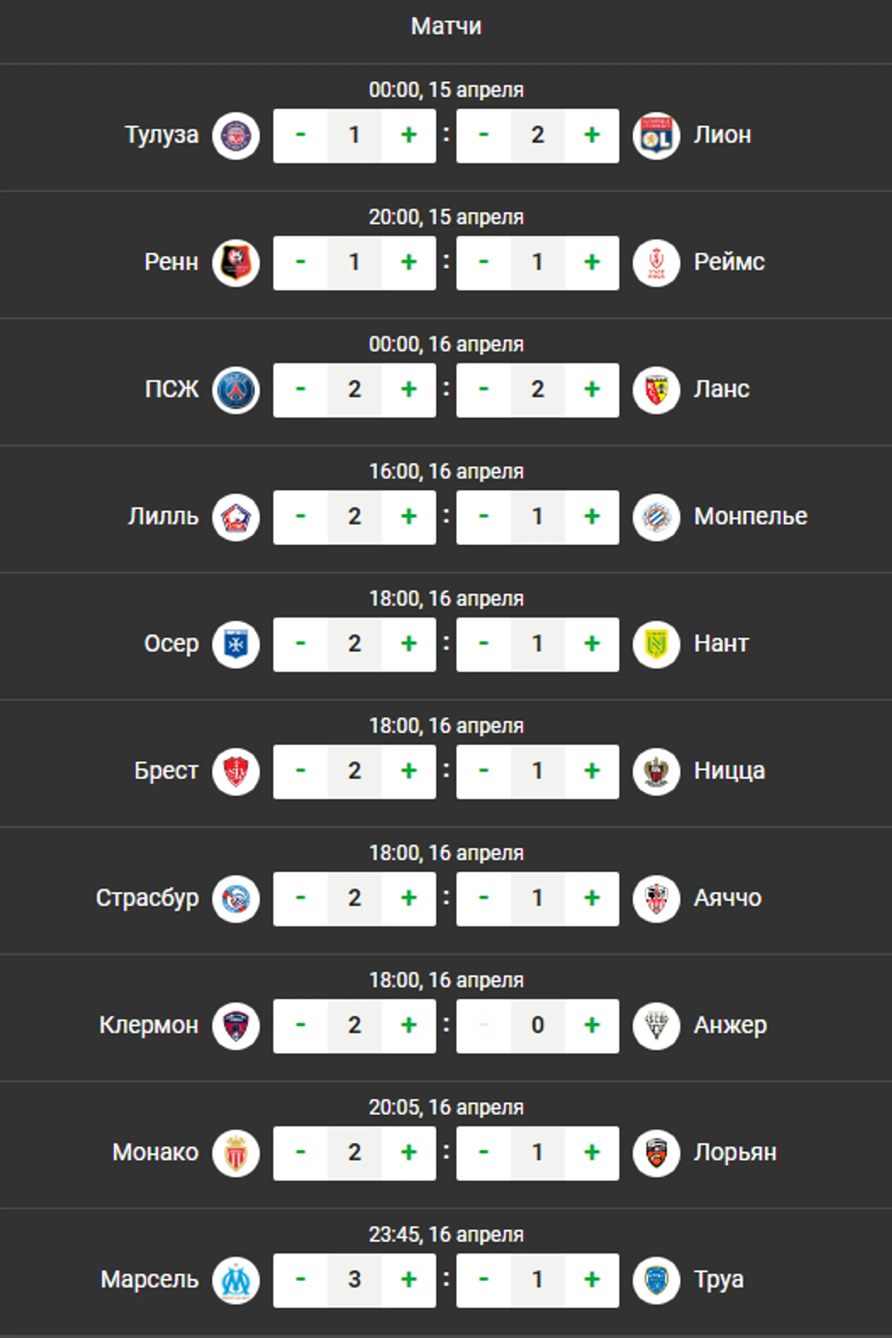Decrease Марсель goals with minus button
Image resolution: width=892 pixels, height=1338 pixels.
tap(300, 1280)
